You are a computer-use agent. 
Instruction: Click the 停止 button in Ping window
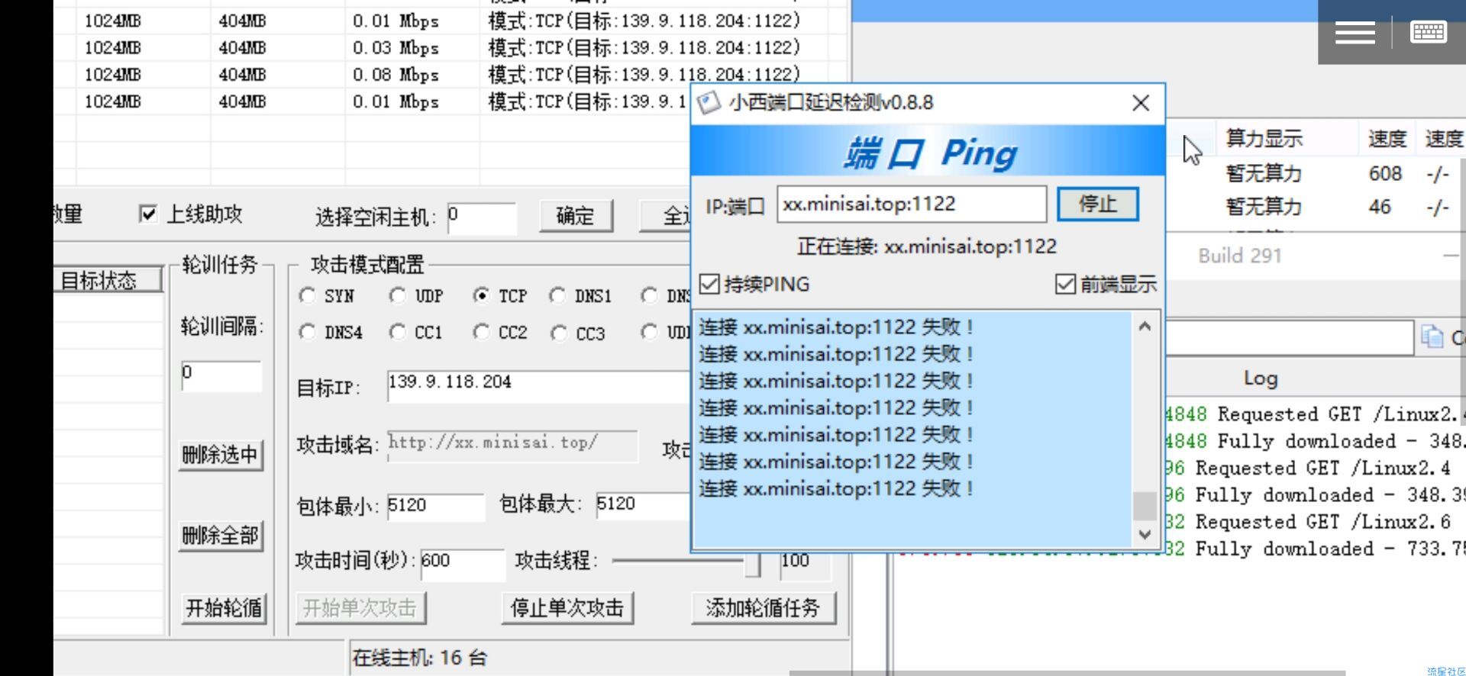click(1098, 204)
